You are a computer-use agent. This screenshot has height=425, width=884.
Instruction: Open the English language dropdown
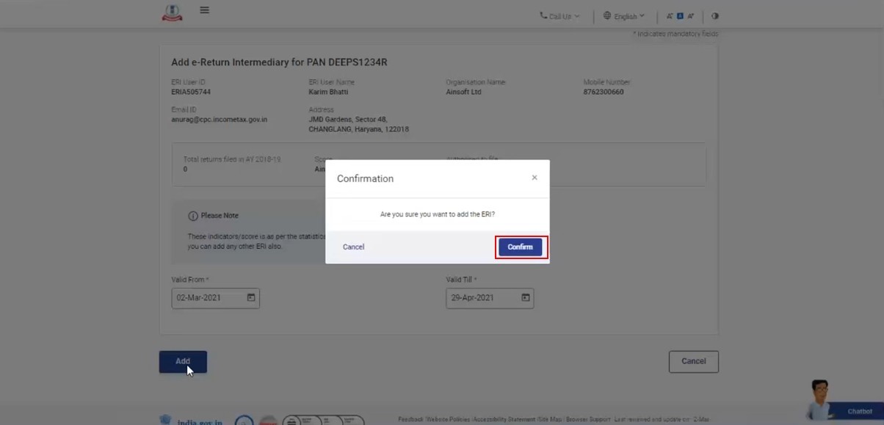pos(623,15)
